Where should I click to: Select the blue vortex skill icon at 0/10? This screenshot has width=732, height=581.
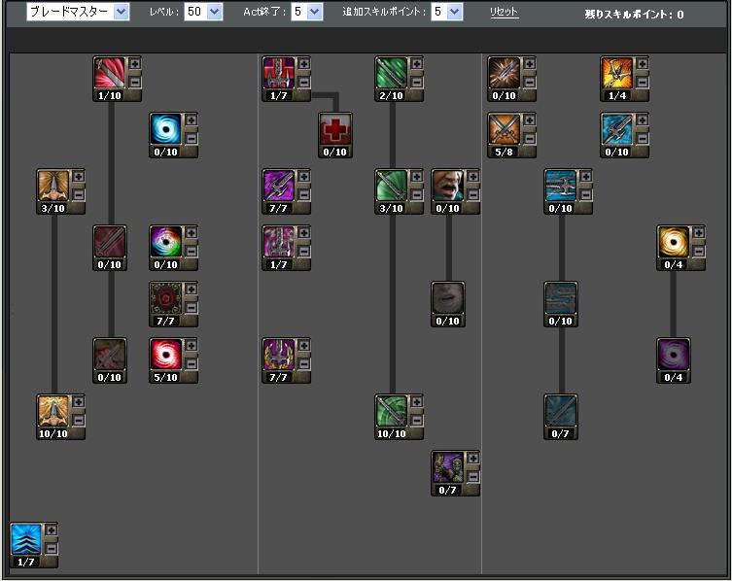(x=165, y=129)
